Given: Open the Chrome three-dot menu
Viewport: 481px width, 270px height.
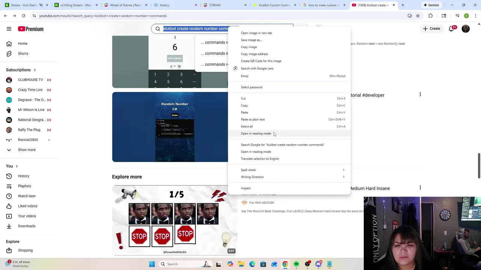Looking at the screenshot, I should (476, 16).
